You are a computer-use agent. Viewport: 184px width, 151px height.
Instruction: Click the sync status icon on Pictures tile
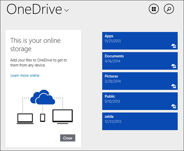(x=174, y=86)
